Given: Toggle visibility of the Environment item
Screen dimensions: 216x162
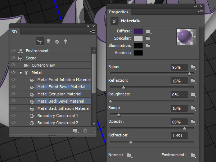Looking at the screenshot, I should click(13, 51).
